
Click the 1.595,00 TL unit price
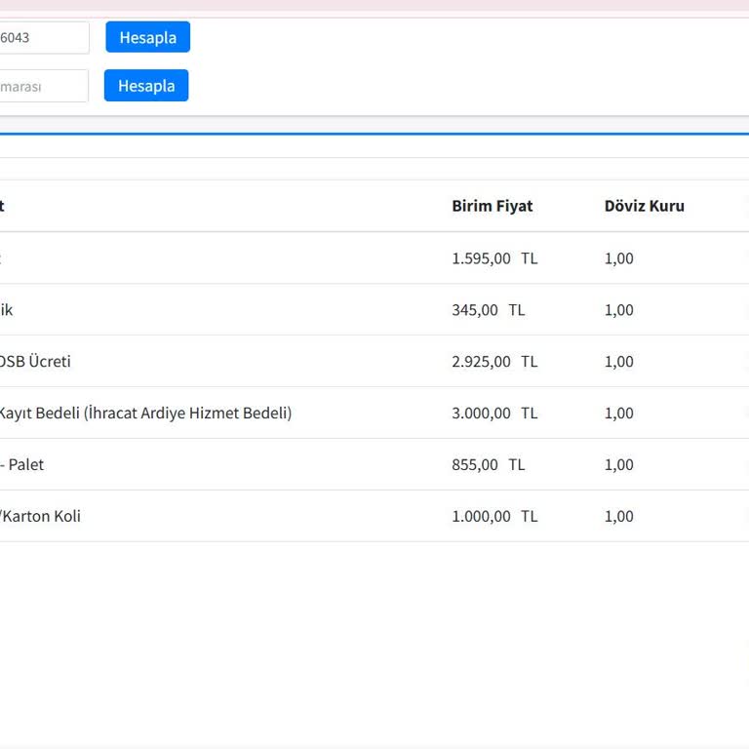coord(493,258)
